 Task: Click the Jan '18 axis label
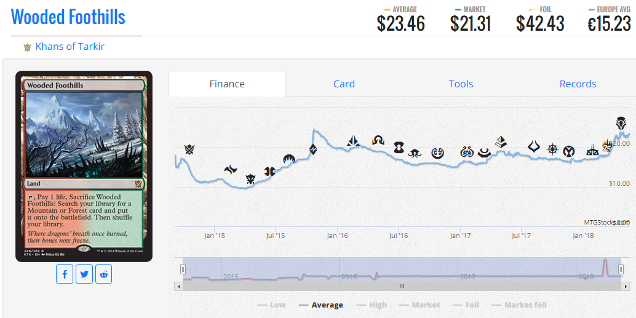[x=583, y=236]
